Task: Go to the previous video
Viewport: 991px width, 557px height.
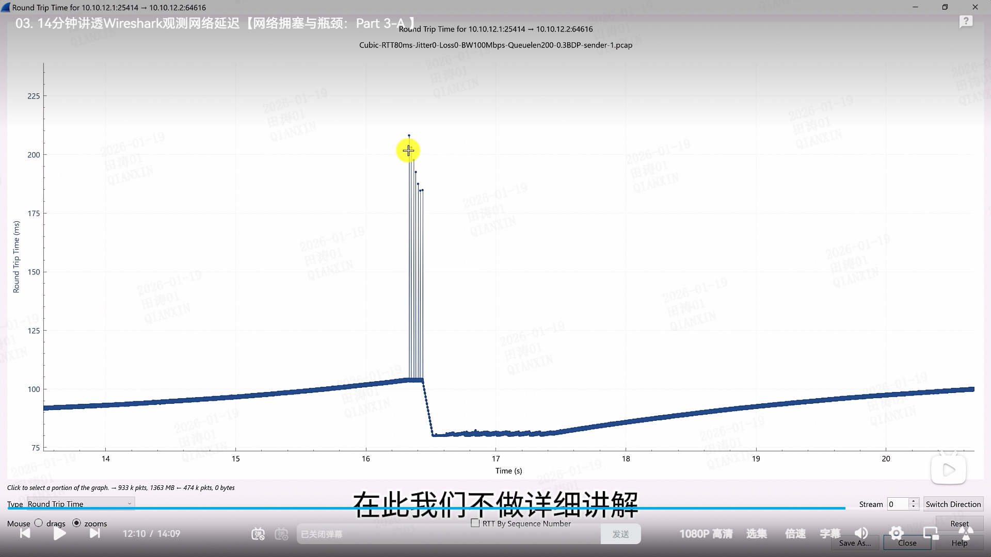Action: [25, 534]
